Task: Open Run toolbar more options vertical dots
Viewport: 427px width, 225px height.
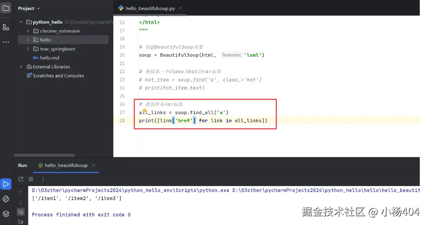Action: tap(43, 179)
